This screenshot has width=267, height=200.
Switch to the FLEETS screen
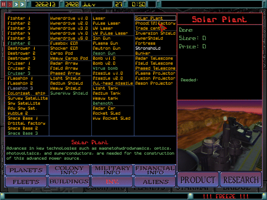(x=26, y=182)
